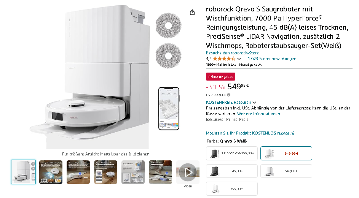This screenshot has height=198, width=359.
Task: Play the product video thumbnail
Action: click(x=188, y=172)
